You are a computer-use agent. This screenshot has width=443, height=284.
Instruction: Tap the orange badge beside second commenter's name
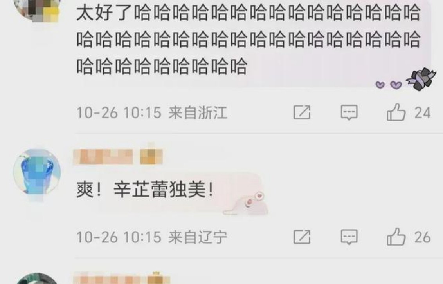click(151, 157)
